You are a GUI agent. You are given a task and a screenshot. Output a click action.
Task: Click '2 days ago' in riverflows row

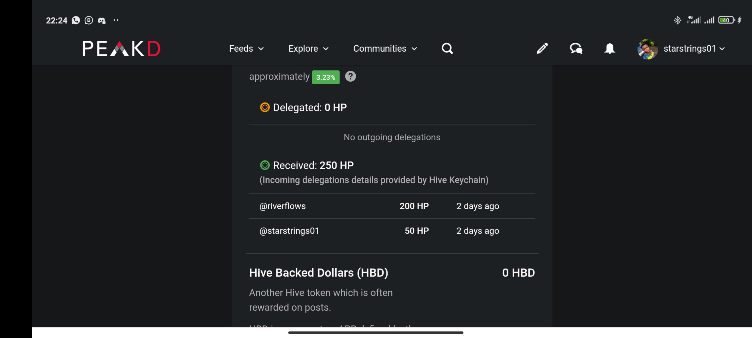[478, 206]
